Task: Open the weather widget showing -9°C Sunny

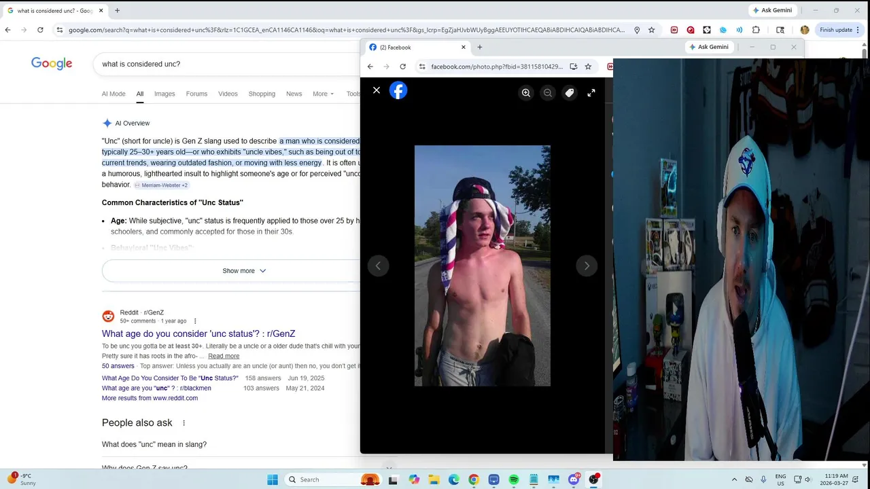Action: coord(20,479)
